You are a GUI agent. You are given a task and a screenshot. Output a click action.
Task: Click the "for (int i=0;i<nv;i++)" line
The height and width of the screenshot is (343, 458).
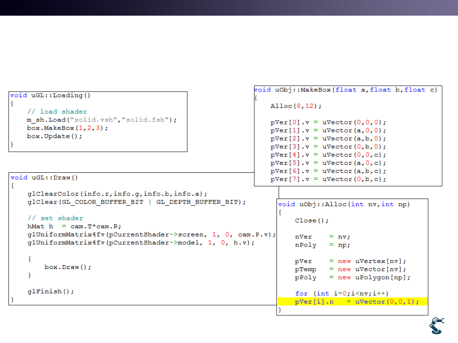(x=342, y=294)
